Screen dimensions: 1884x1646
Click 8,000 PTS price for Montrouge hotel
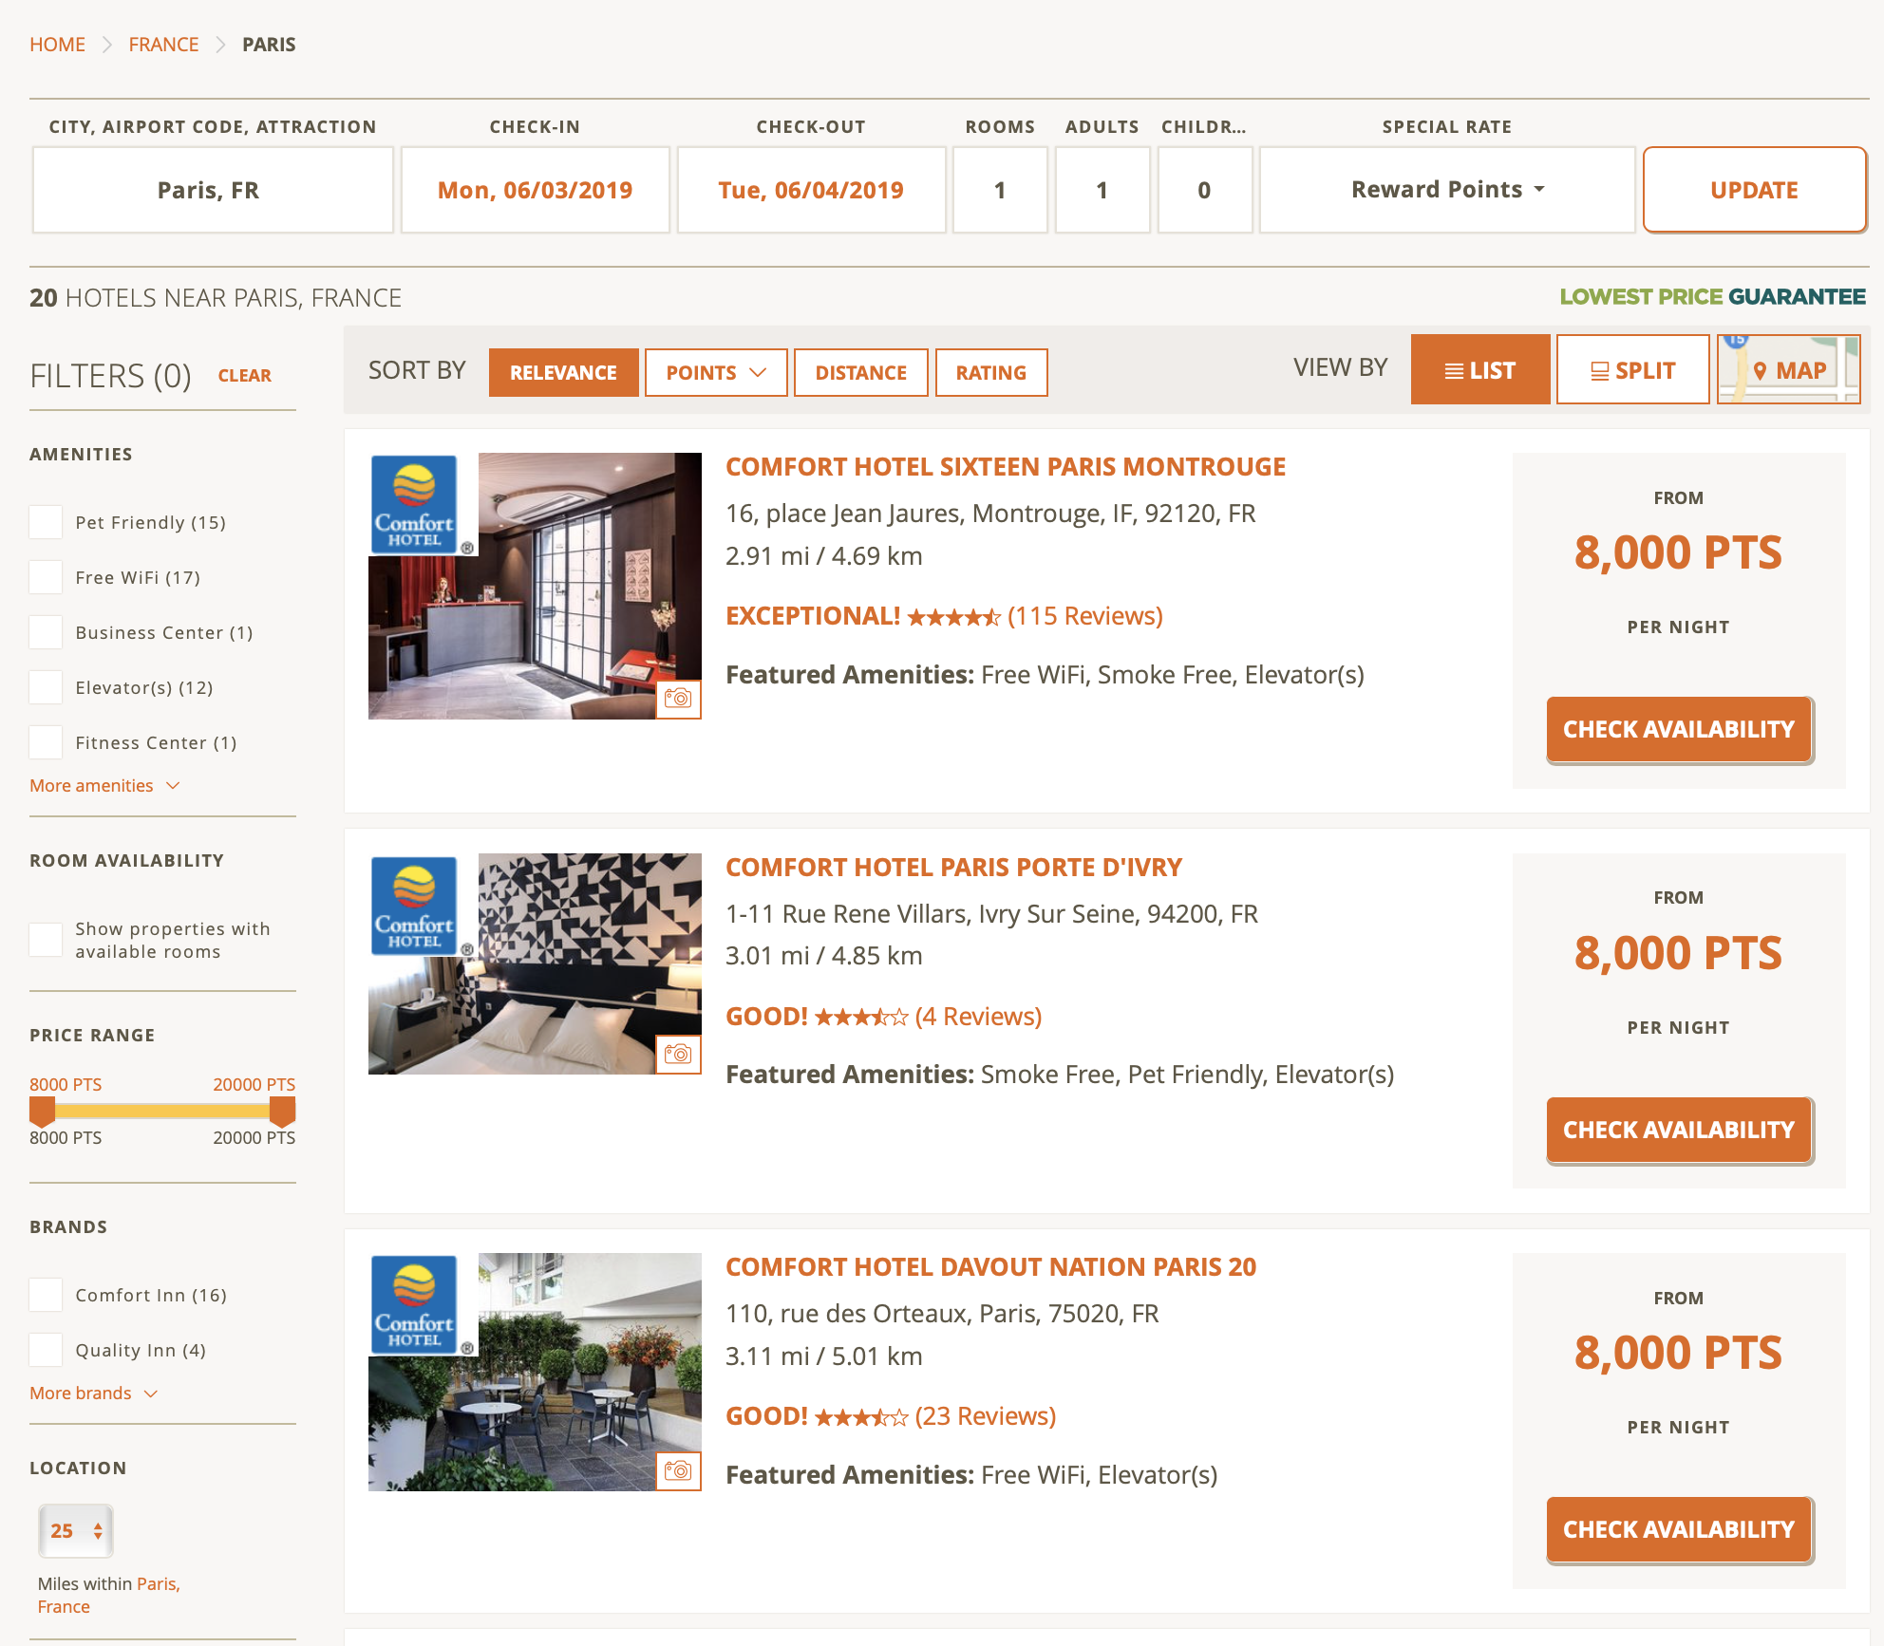(x=1678, y=552)
